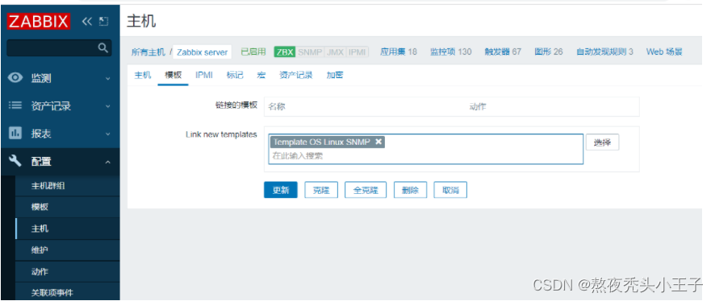Toggle sidebar hide mode icon

coord(103,22)
